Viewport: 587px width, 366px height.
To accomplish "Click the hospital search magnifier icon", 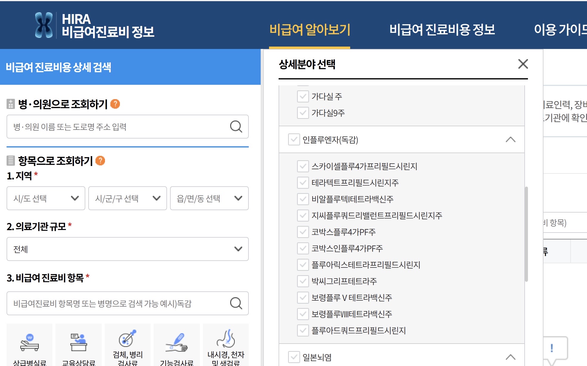I will click(x=236, y=127).
